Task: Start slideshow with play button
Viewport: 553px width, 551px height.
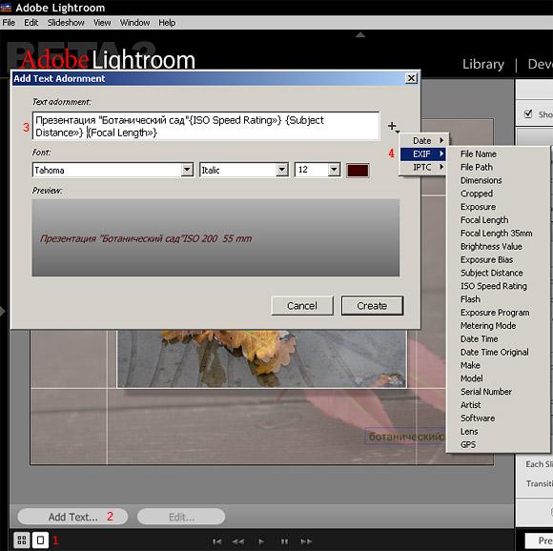Action: point(261,541)
